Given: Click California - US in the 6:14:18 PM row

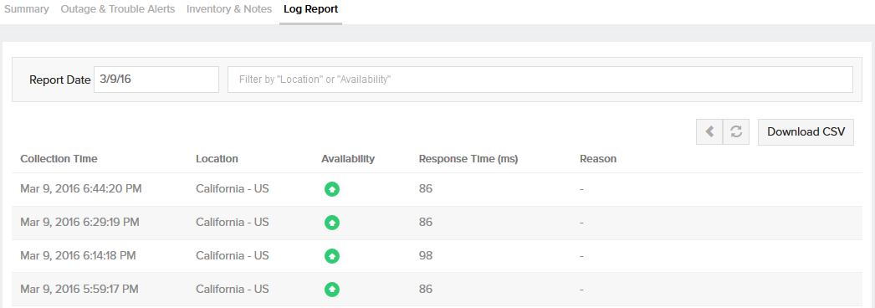Looking at the screenshot, I should [233, 255].
